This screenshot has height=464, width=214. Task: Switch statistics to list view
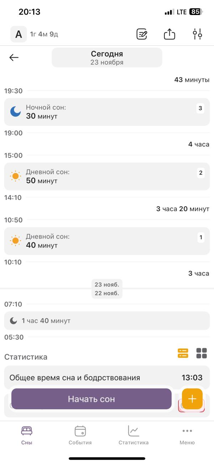tap(183, 353)
